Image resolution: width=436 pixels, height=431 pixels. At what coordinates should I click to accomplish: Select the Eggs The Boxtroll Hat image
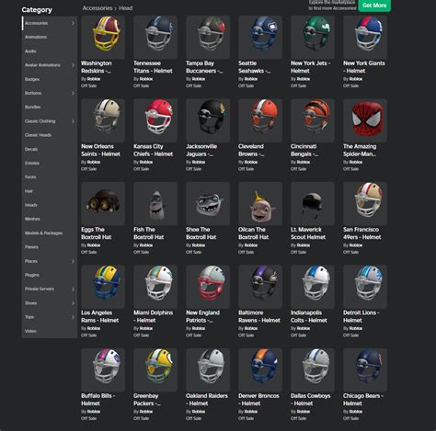pos(103,204)
